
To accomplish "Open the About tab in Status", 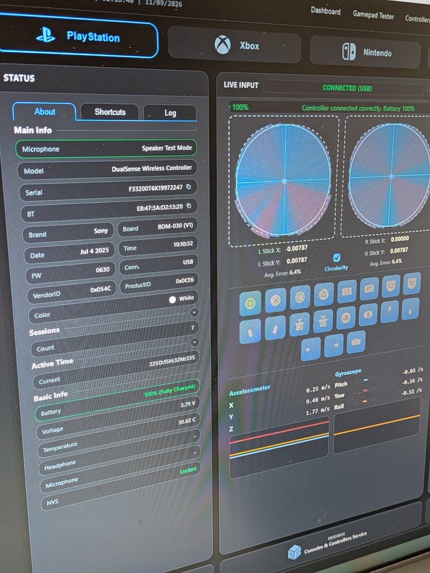I will [44, 112].
